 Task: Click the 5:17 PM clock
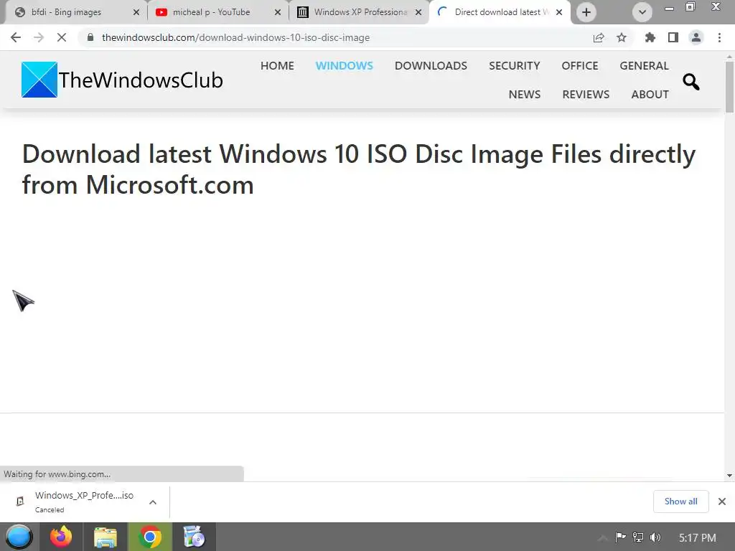tap(698, 537)
